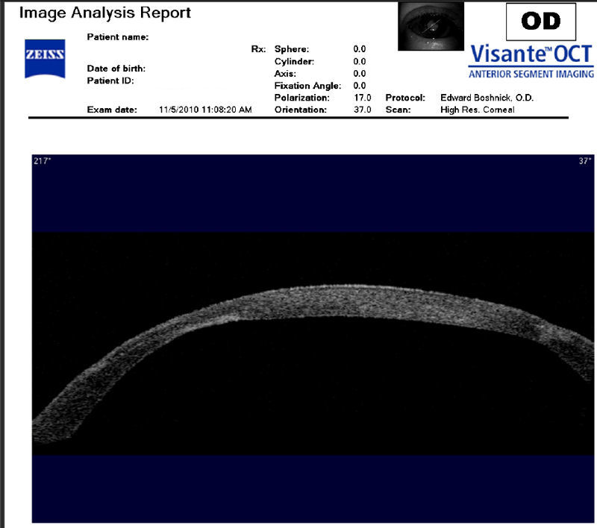Screen dimensions: 597x528
Task: Click the Cylinder value 0.0
Action: (x=359, y=61)
